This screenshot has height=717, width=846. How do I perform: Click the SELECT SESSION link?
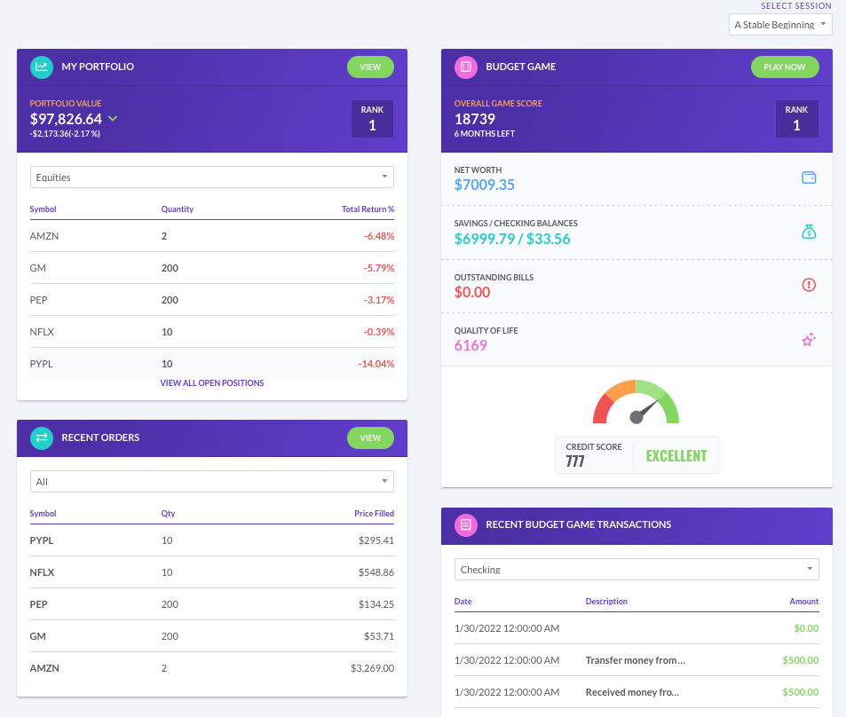click(x=796, y=6)
